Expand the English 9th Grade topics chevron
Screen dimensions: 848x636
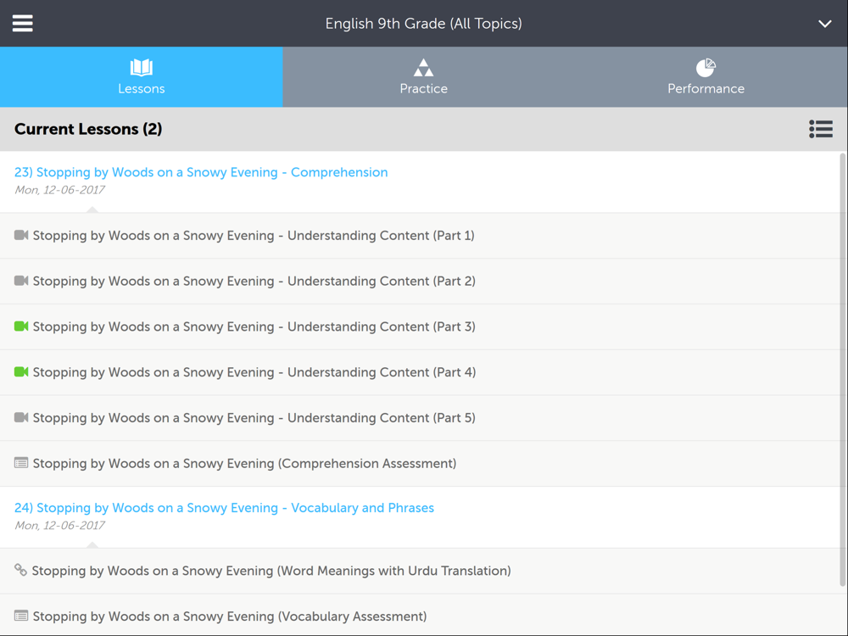click(824, 24)
